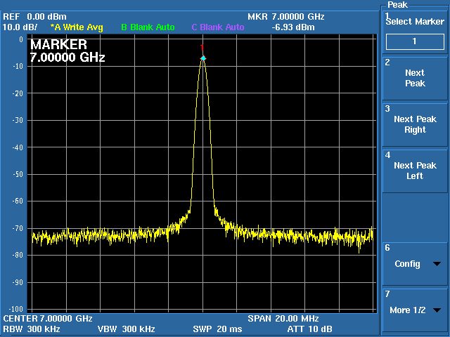The width and height of the screenshot is (450, 337).
Task: Toggle trace A Write Avg indicator
Action: [77, 27]
